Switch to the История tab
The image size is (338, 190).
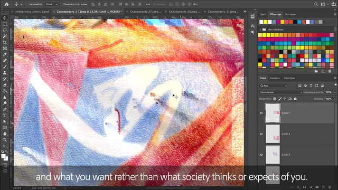click(x=290, y=14)
